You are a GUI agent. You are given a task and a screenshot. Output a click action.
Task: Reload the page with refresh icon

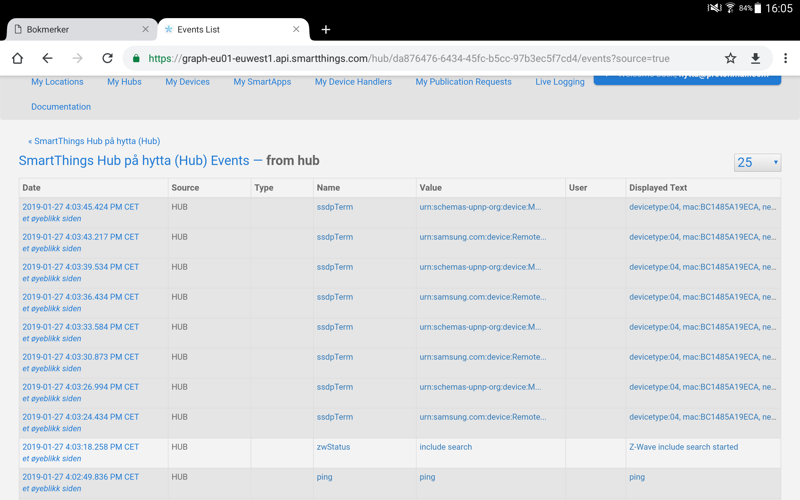(107, 58)
